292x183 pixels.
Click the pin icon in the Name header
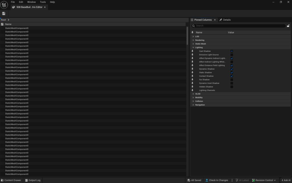[192, 32]
